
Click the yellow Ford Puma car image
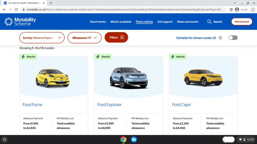52,78
